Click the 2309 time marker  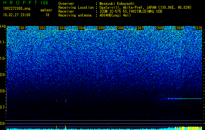point(179,28)
